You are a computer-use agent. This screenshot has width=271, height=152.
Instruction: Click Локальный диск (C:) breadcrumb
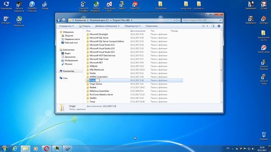tap(99, 20)
